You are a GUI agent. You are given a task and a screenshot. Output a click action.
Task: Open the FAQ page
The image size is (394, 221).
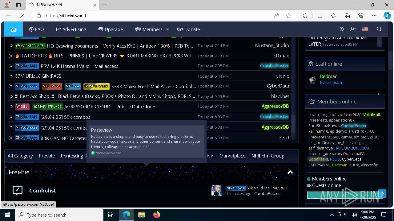coord(36,29)
